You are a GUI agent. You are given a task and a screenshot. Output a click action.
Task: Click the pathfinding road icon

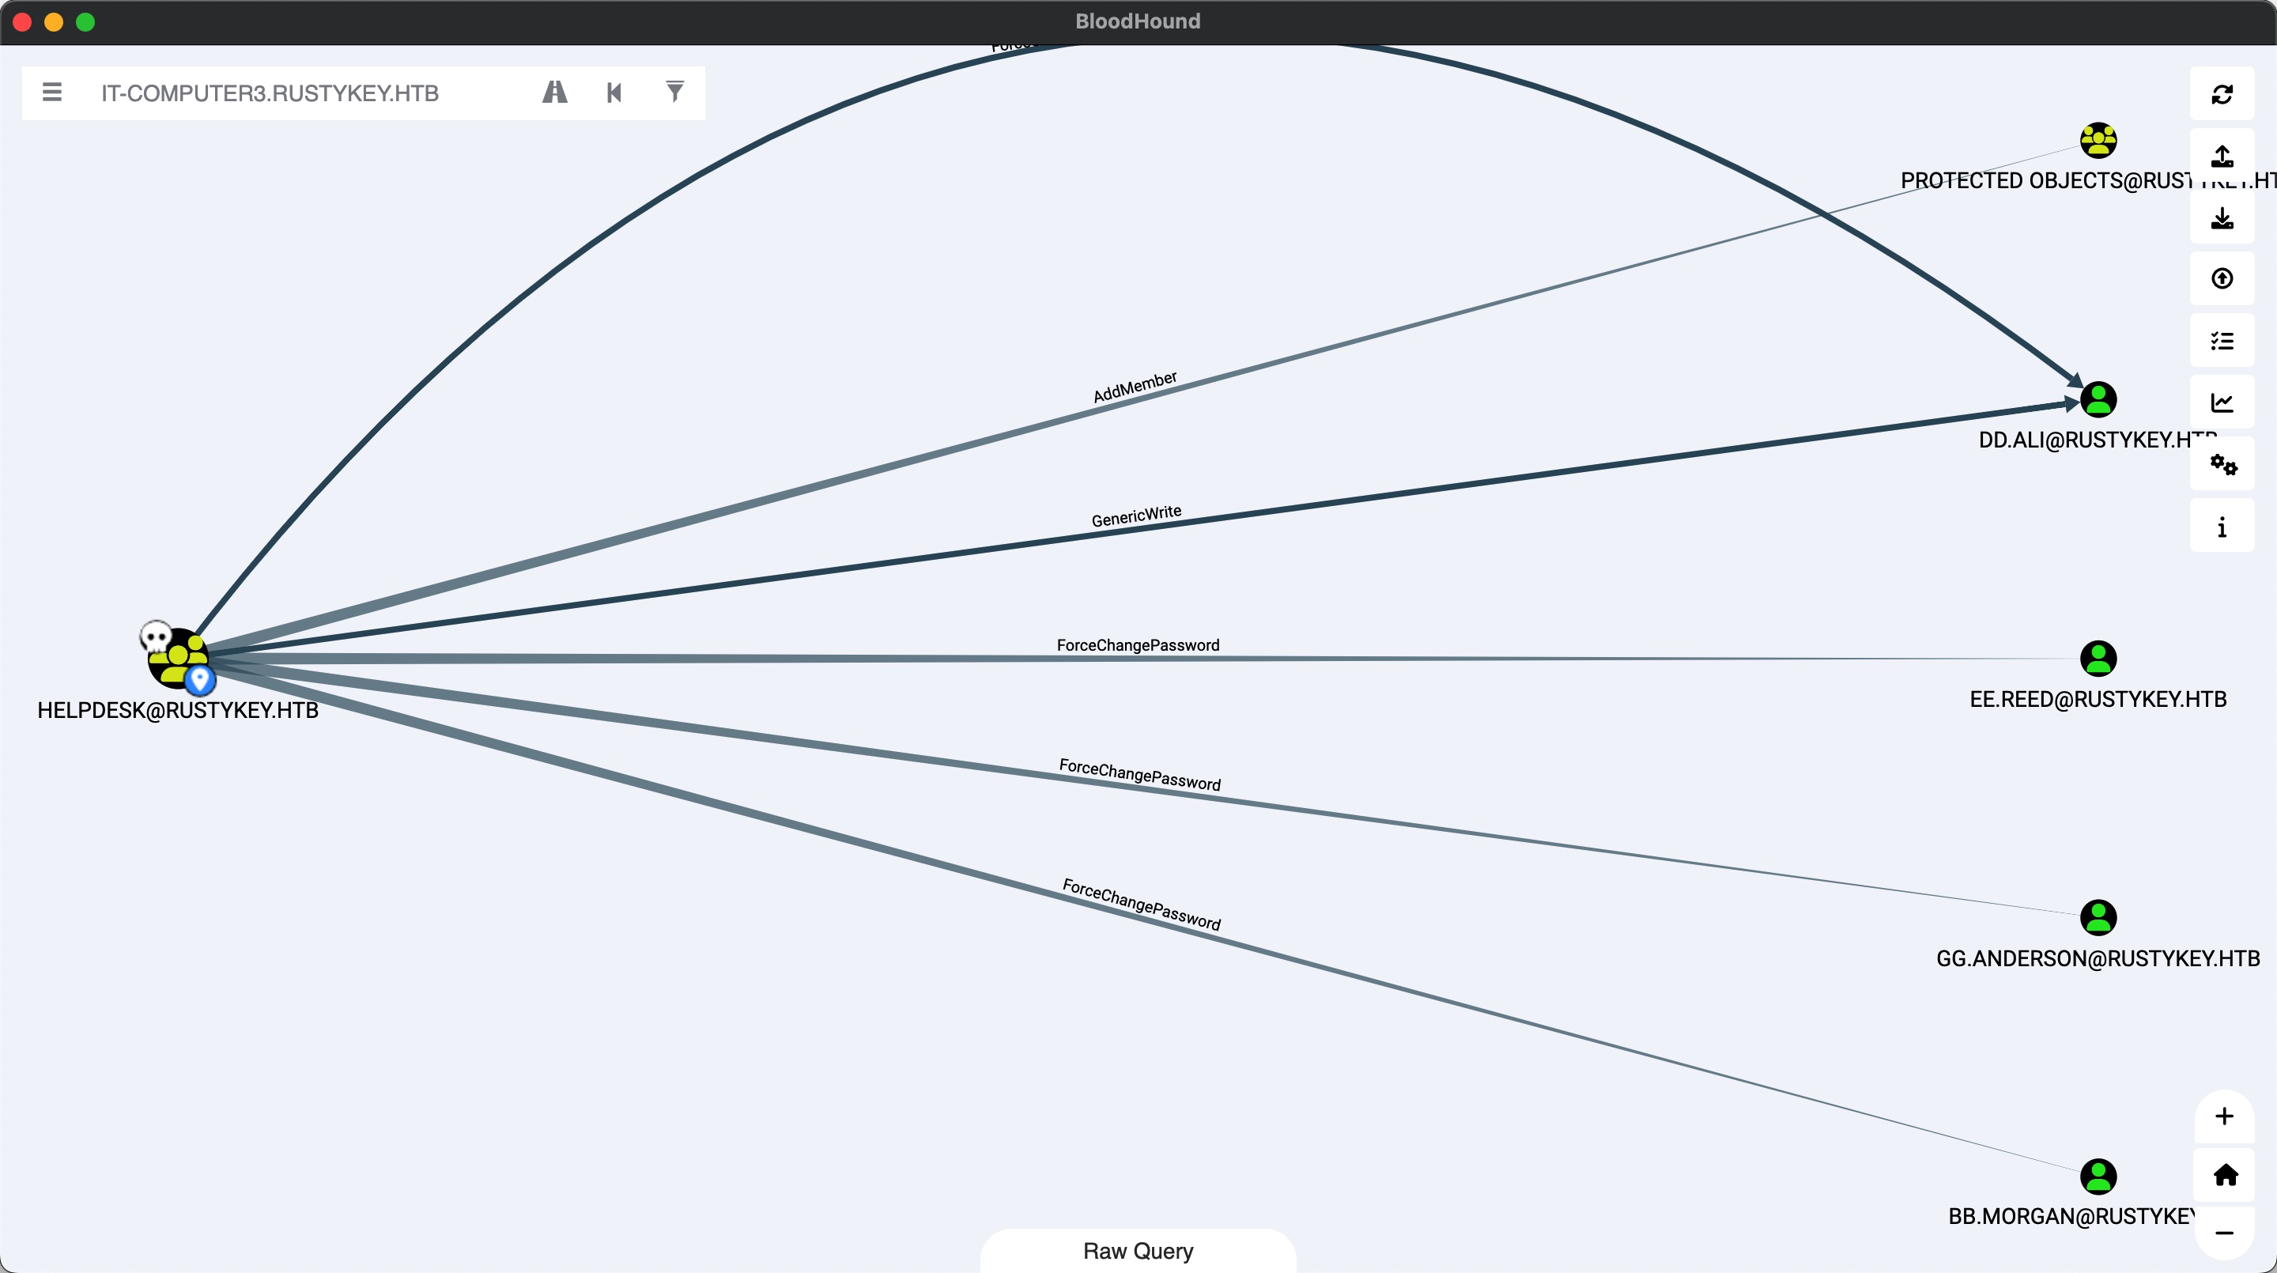coord(554,92)
